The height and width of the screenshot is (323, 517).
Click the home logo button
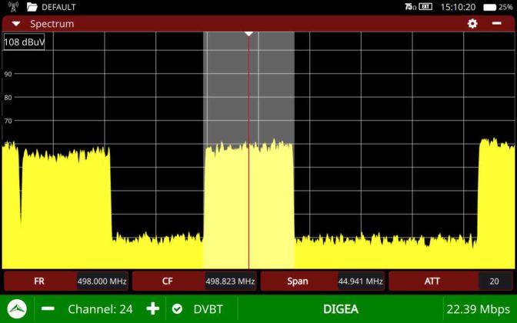17,309
